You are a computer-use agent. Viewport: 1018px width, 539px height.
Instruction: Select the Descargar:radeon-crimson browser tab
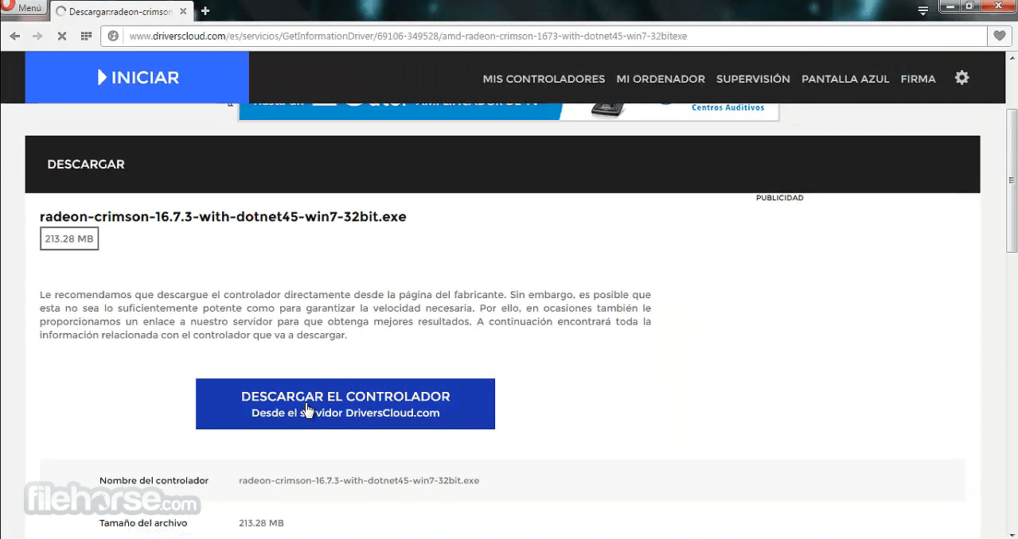121,12
